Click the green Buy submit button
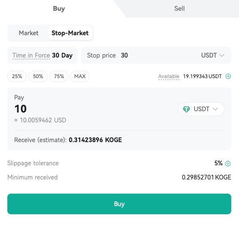 pos(119,204)
